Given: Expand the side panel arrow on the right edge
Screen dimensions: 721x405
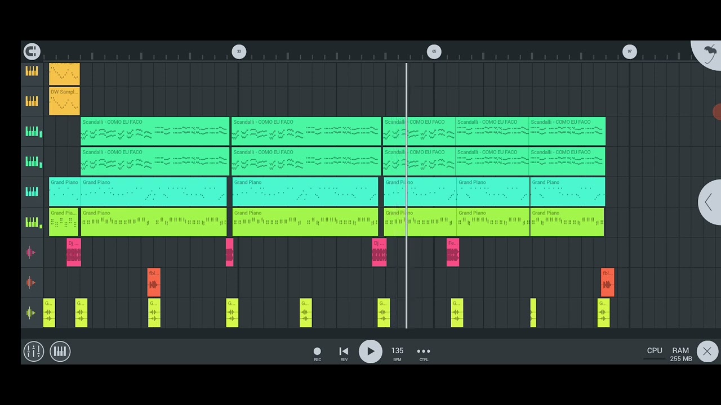Looking at the screenshot, I should 710,202.
